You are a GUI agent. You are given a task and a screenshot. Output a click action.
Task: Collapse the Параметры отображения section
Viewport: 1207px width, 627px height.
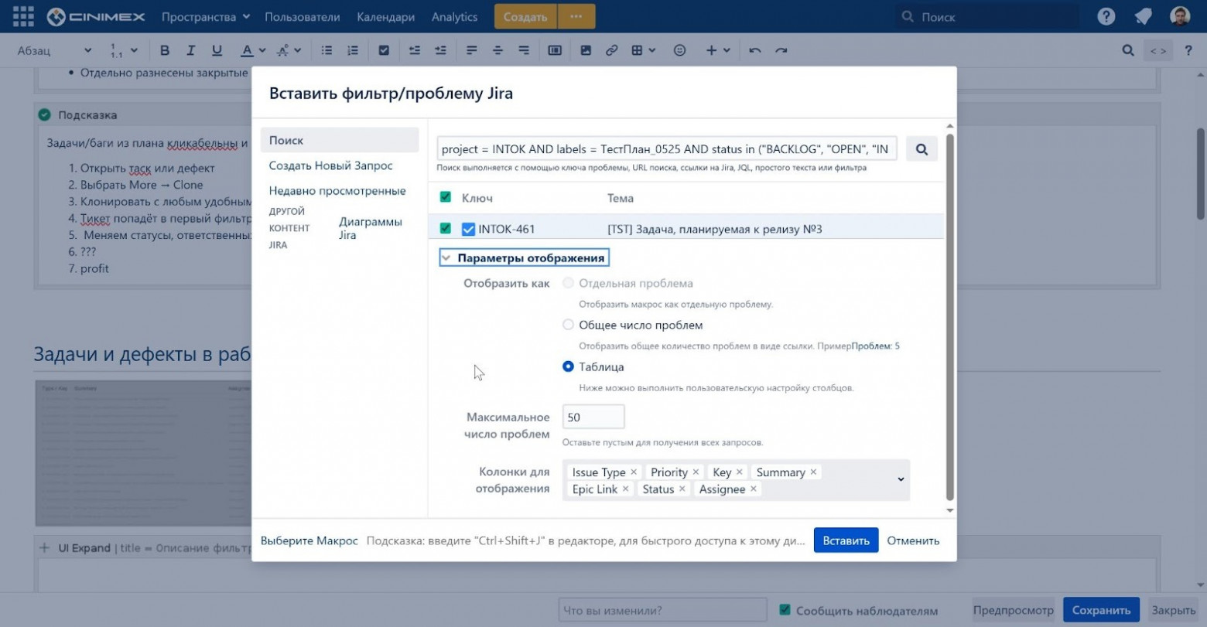pos(445,257)
